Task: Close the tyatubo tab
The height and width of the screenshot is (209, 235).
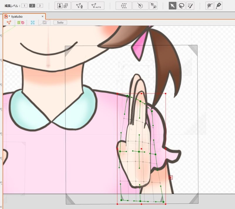Action: coord(43,16)
